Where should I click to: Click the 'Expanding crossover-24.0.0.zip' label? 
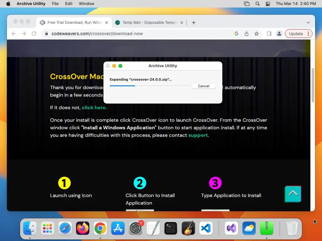pos(141,79)
